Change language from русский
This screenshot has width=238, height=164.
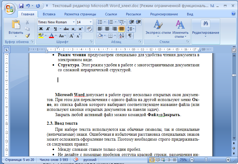pyautogui.click(x=90, y=160)
